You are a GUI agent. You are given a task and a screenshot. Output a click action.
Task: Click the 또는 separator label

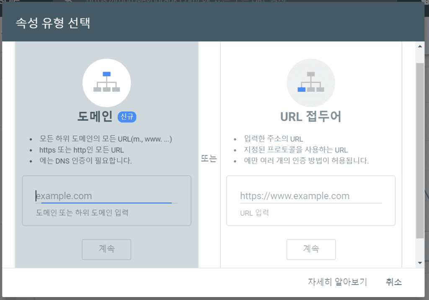tap(209, 158)
